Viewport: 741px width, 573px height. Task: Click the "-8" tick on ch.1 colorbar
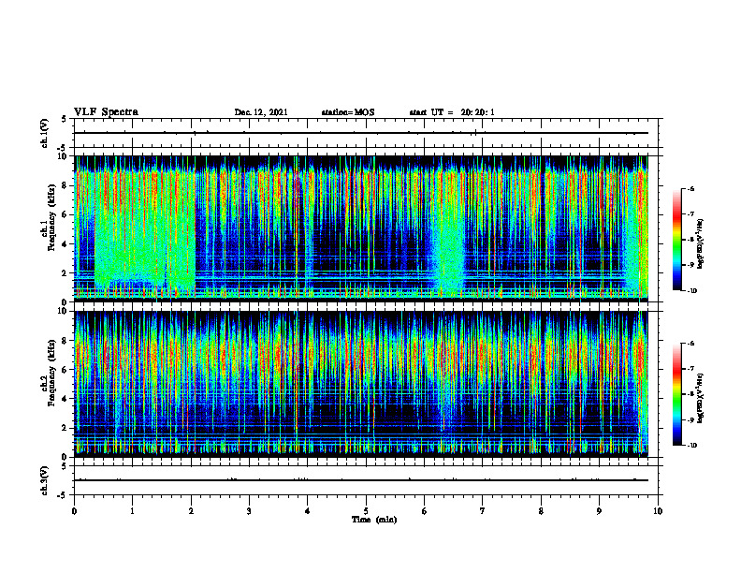coord(691,240)
